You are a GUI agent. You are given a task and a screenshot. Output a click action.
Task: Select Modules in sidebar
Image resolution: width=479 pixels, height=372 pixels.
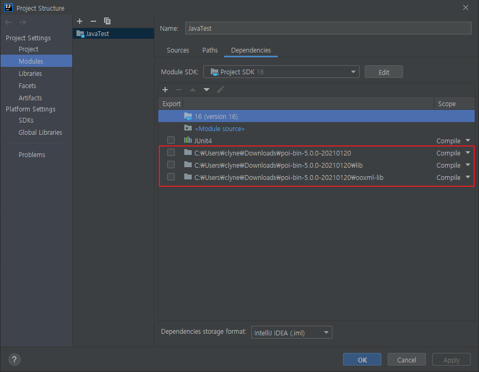(36, 61)
